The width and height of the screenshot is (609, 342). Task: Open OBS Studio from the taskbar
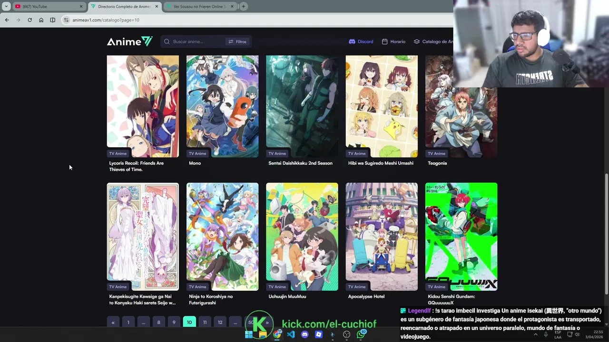(346, 334)
